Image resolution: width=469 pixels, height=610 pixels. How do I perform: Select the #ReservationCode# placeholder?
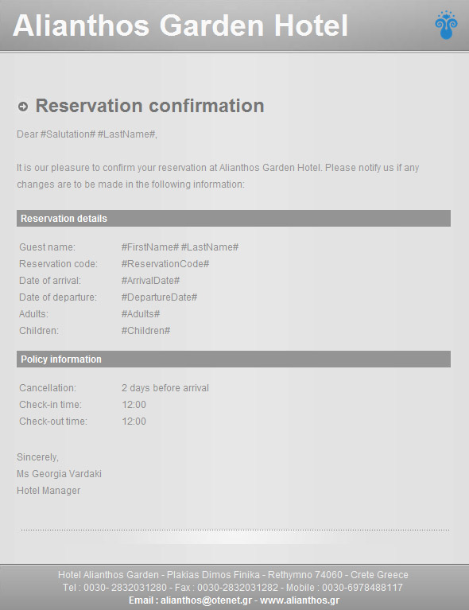165,264
